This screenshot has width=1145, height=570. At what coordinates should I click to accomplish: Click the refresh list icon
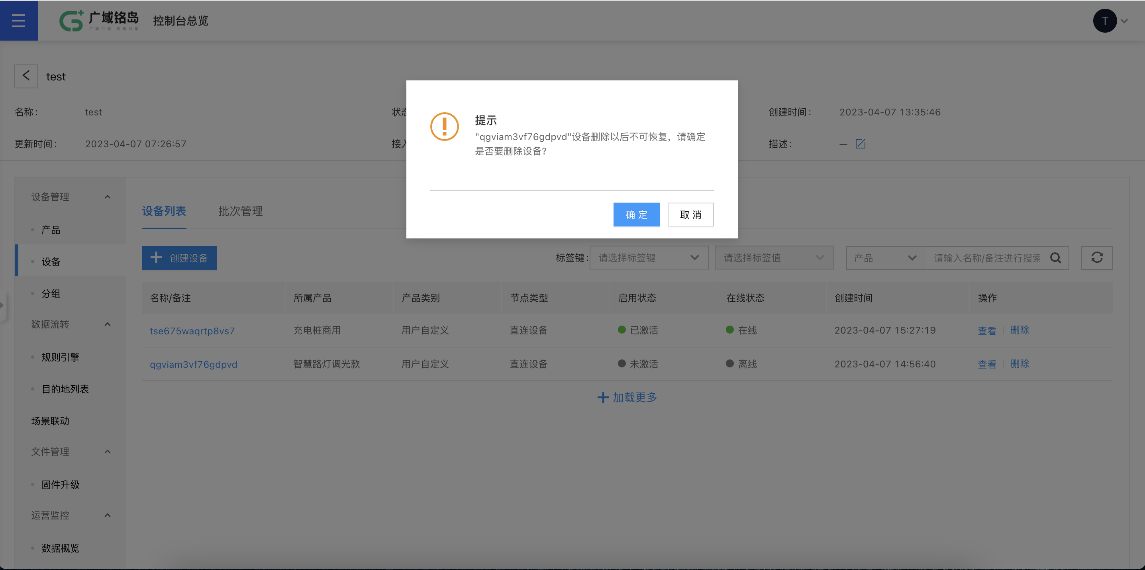1096,258
